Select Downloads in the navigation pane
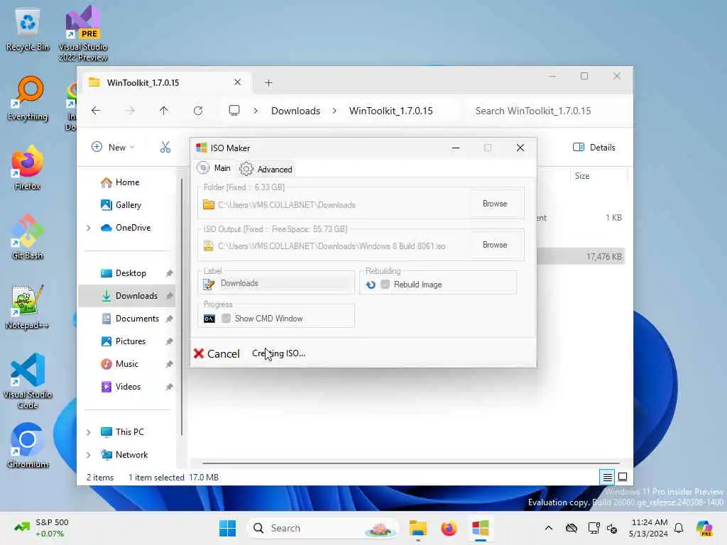 point(128,296)
